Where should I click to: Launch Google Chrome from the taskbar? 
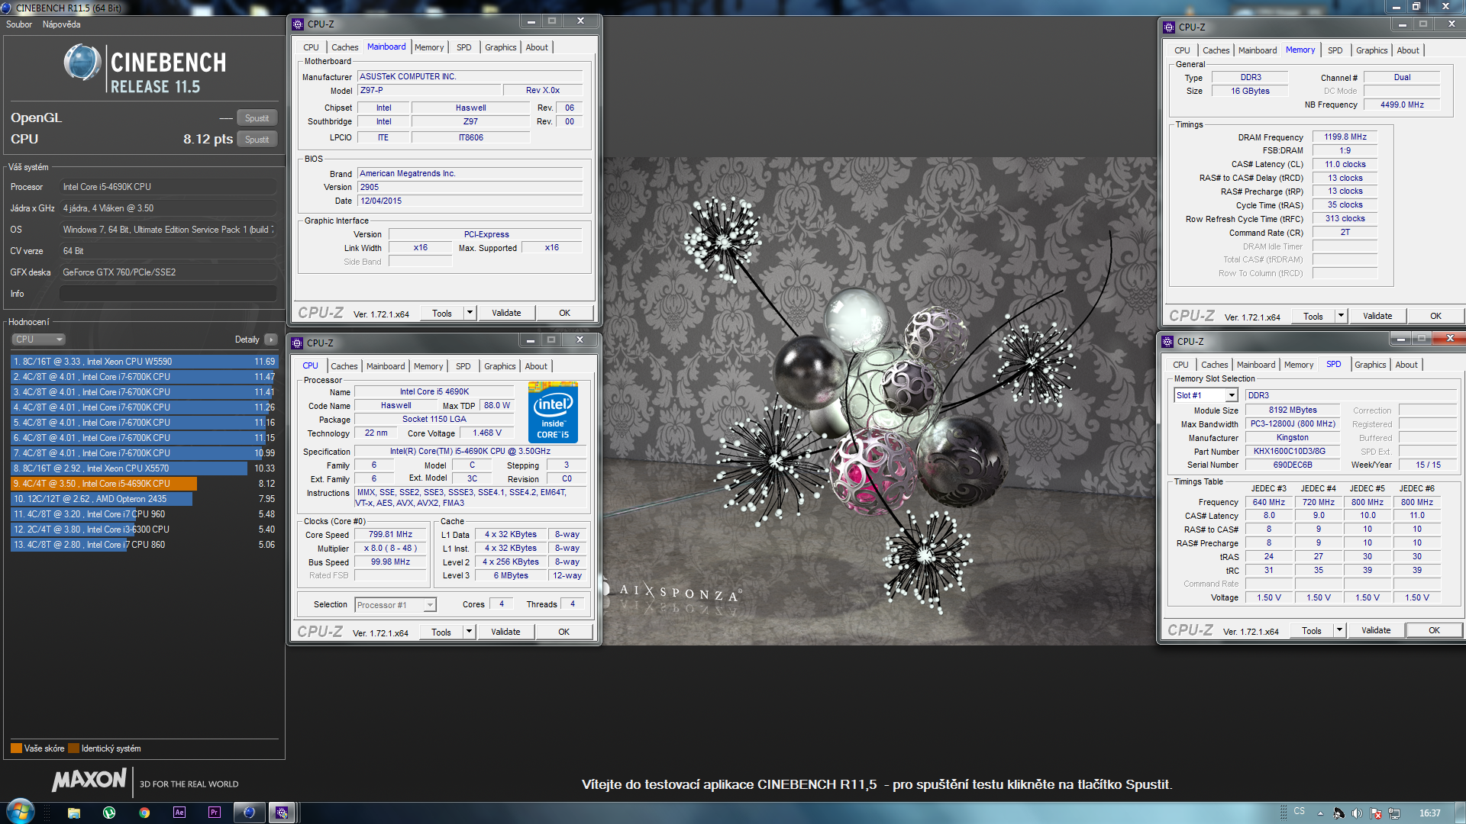click(144, 813)
